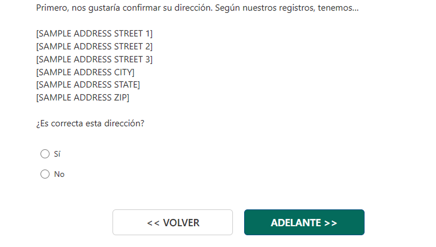This screenshot has width=436, height=247.
Task: Click the "Sí" option label text
Action: (57, 154)
